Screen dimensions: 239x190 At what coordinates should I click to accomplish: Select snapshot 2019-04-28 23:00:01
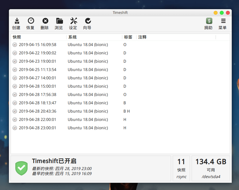tap(120, 128)
